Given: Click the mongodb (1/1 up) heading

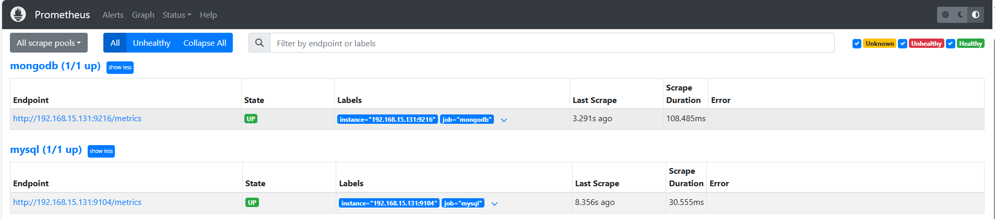Looking at the screenshot, I should [x=55, y=66].
